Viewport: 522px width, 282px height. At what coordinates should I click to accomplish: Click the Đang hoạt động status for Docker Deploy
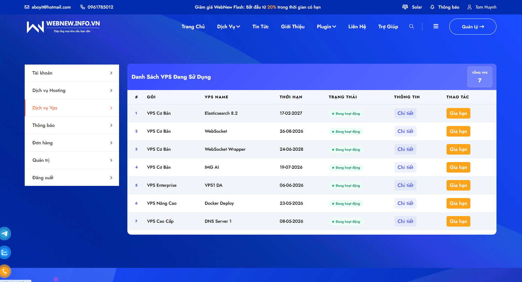(x=346, y=204)
